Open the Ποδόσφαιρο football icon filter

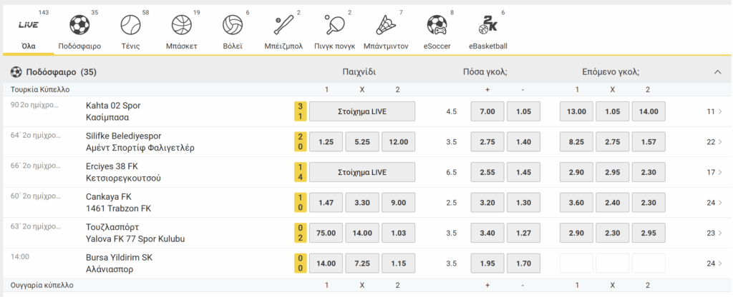point(79,25)
